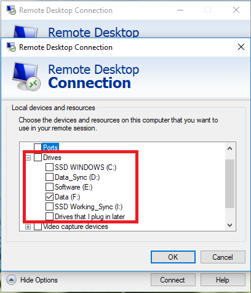Minimize the background Remote Desktop Connection window
Screen dimensions: 251x293
180,10
